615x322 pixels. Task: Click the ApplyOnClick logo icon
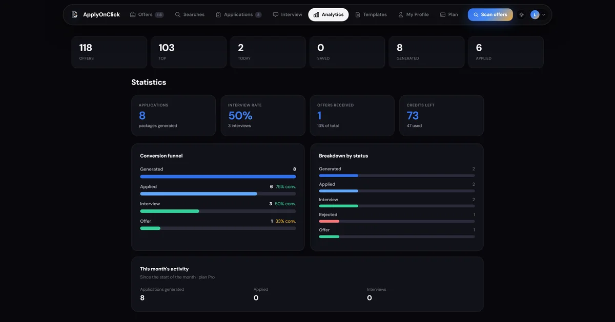tap(75, 15)
